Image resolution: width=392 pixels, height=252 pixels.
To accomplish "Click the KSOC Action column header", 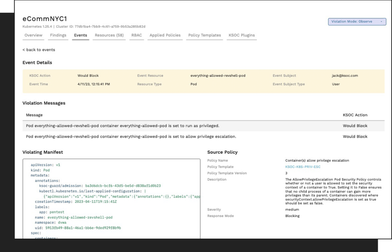I will (355, 115).
